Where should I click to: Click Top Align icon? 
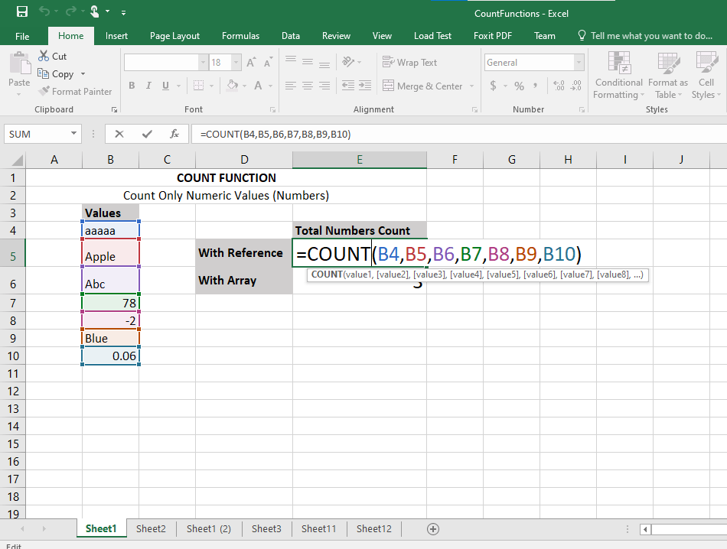[291, 60]
